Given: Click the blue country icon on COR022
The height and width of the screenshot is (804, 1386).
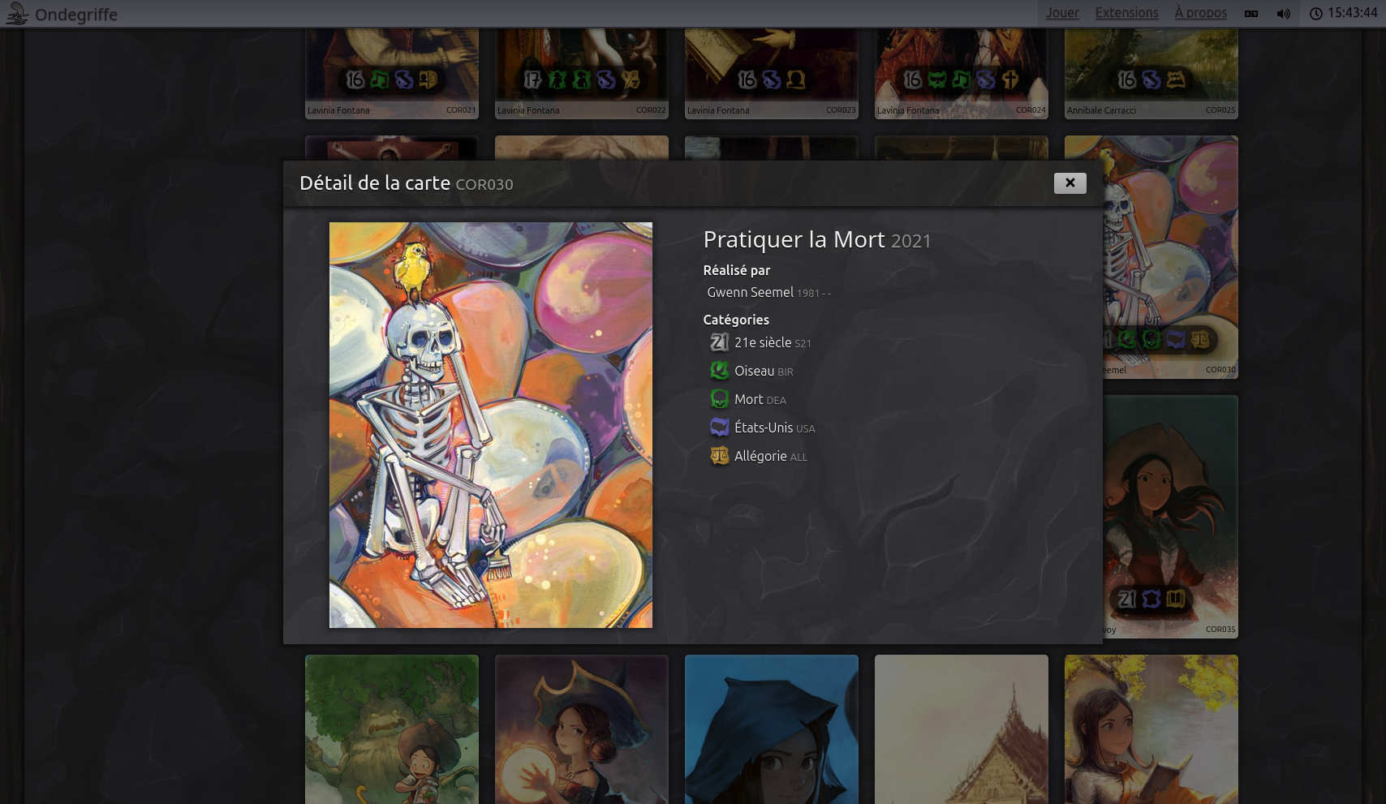Looking at the screenshot, I should tap(606, 80).
